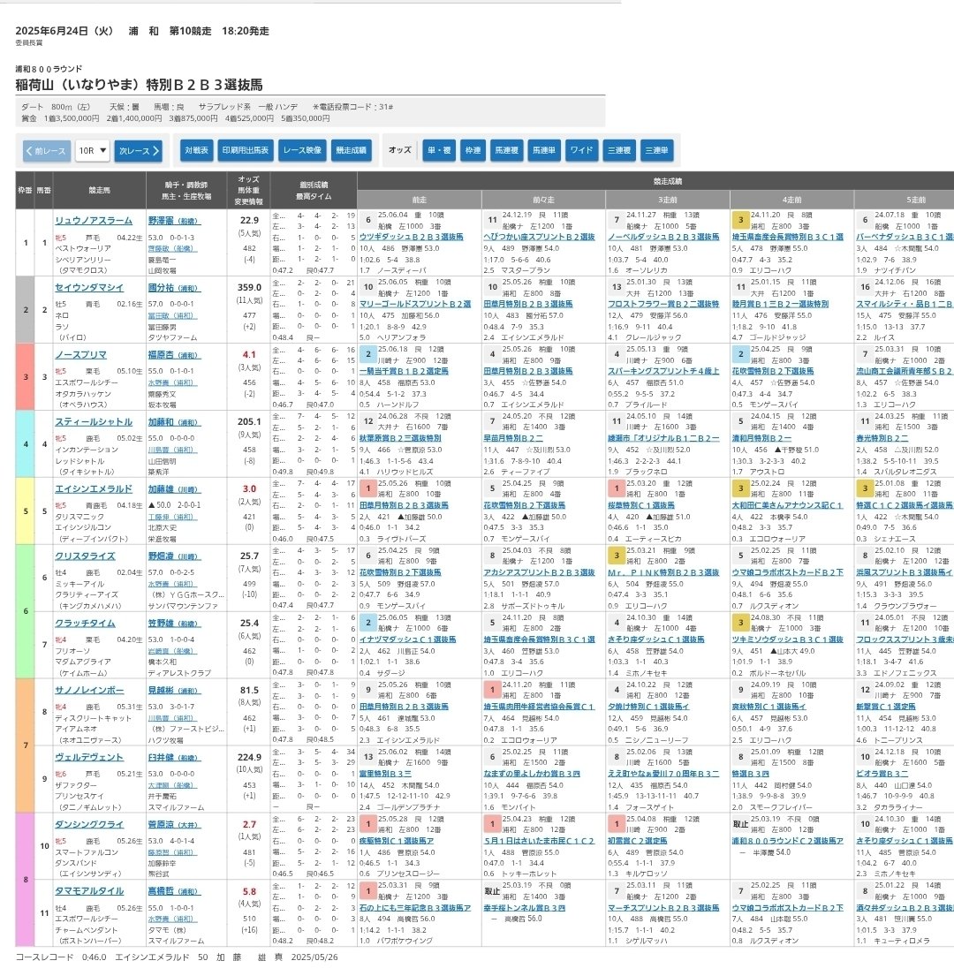Open horse エイシンエメラルド profile
Screen dimensions: 954x976
coord(94,489)
